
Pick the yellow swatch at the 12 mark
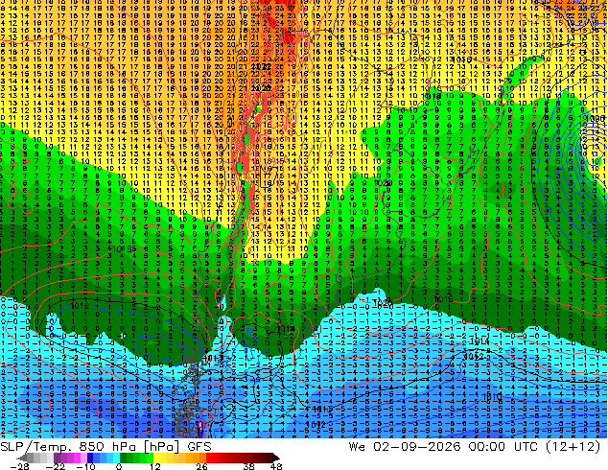[157, 458]
